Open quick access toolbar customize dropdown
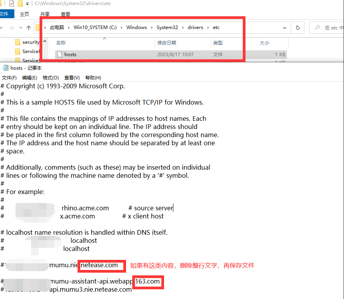Screen dimensions: 344x299 [27, 4]
